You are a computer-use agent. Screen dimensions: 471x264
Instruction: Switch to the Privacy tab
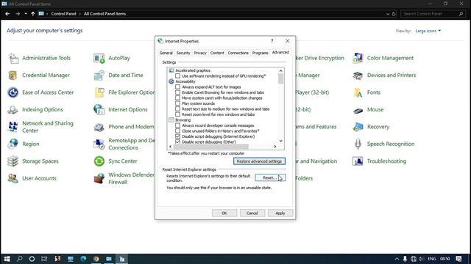click(x=200, y=53)
